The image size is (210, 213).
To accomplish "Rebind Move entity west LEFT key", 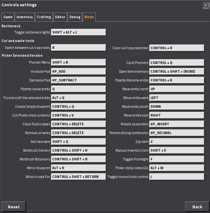I will pyautogui.click(x=177, y=98).
